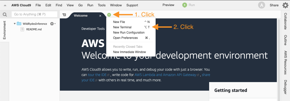Click the green plus new tab icon
This screenshot has height=101, width=290.
[x=109, y=14]
